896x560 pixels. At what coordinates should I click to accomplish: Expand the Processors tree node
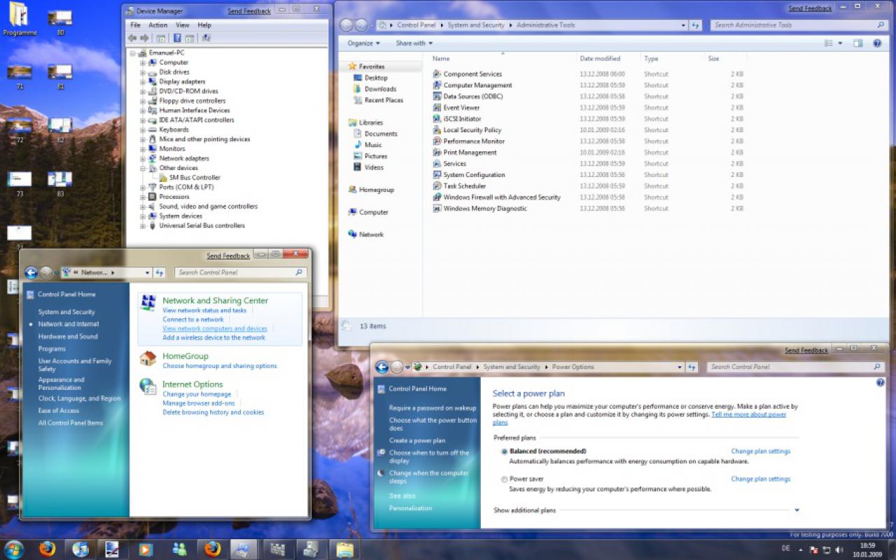click(x=143, y=197)
